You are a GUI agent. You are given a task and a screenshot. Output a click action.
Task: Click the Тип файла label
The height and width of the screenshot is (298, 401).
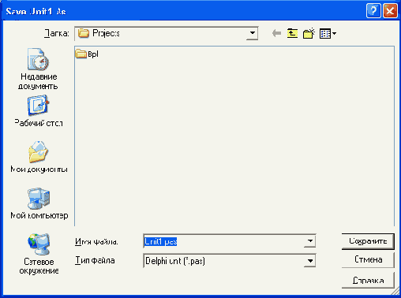[x=95, y=260]
